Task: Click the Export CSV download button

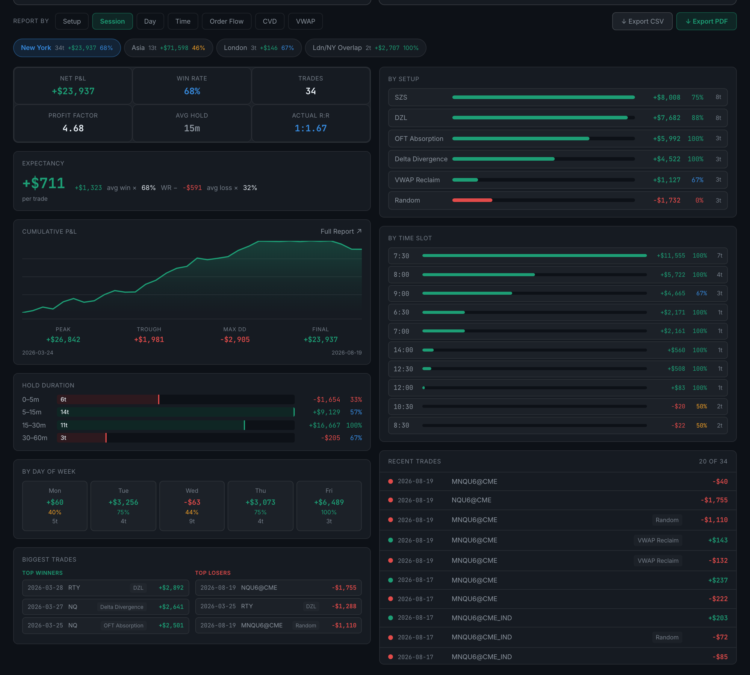Action: click(642, 22)
